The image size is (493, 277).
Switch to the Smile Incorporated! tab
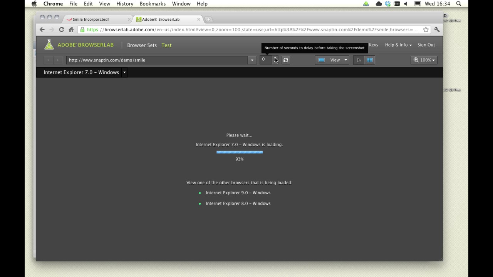click(x=98, y=19)
